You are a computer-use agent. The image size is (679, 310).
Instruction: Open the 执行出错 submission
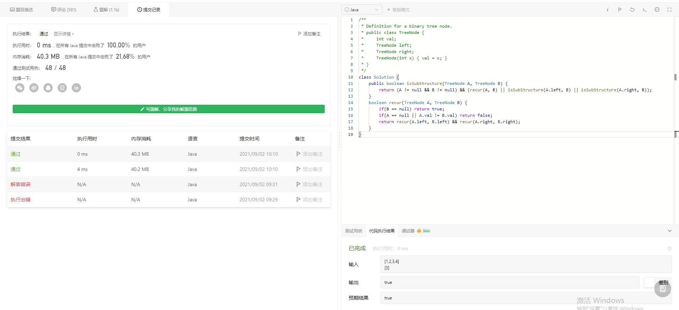click(21, 200)
